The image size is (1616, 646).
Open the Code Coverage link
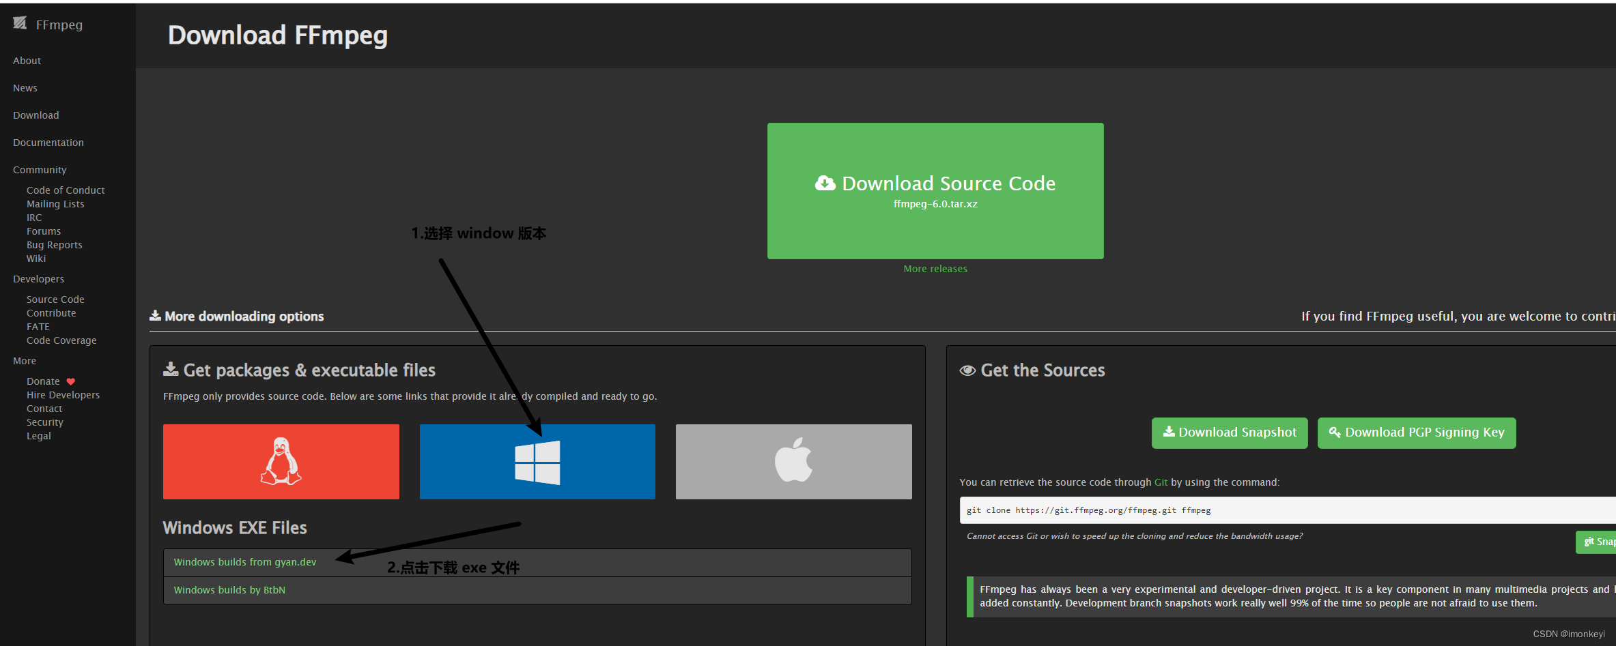[61, 340]
